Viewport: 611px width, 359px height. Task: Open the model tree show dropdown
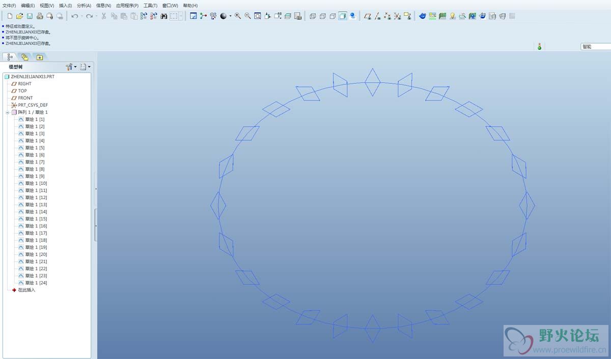tap(85, 67)
